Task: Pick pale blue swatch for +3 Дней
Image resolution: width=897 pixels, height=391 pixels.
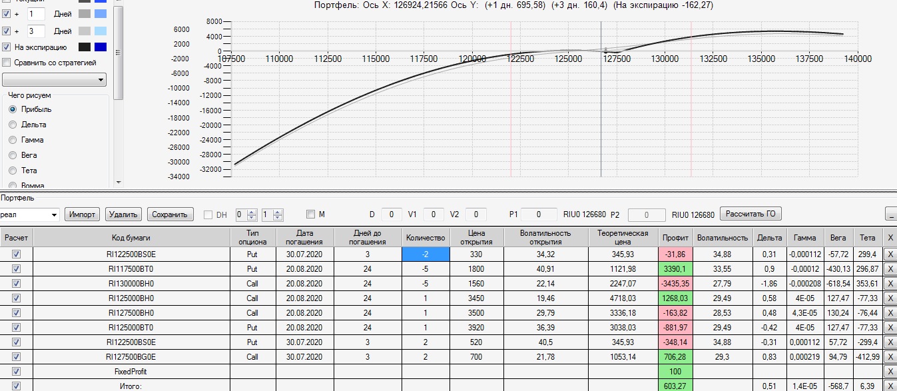Action: 100,31
